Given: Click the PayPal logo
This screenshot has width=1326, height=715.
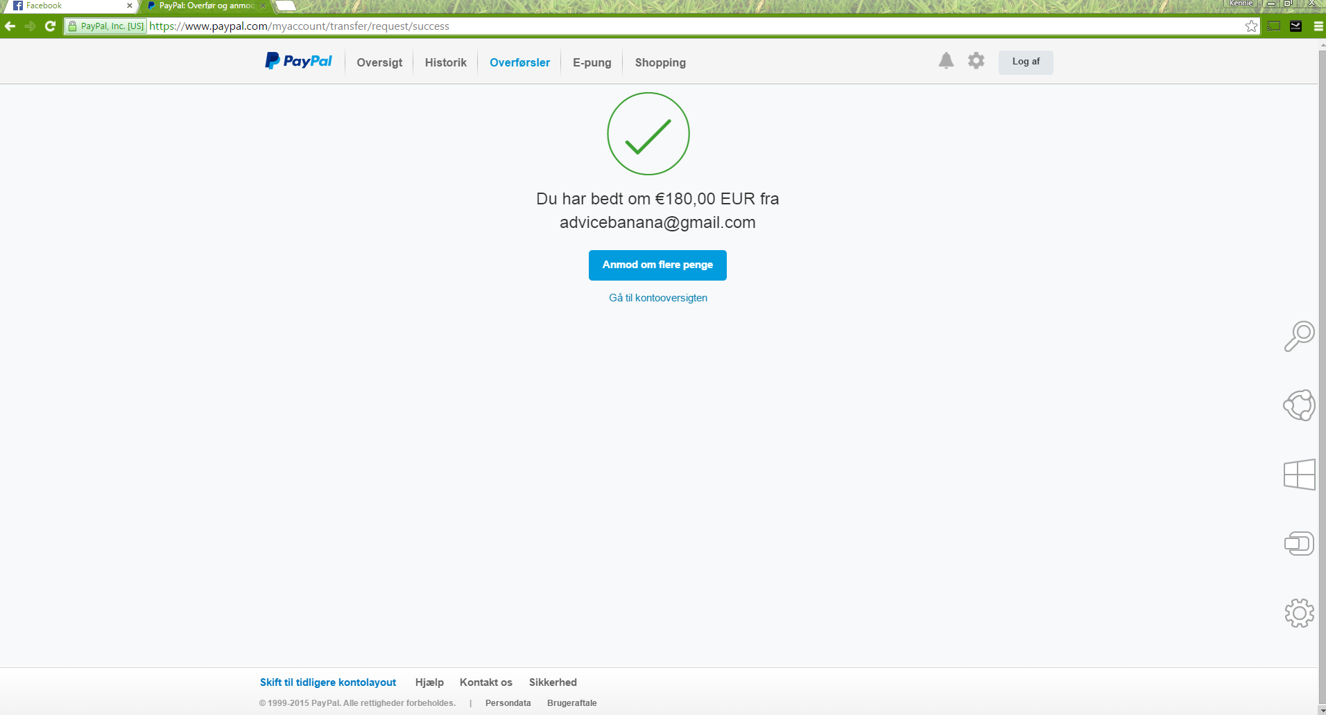Looking at the screenshot, I should pyautogui.click(x=298, y=62).
